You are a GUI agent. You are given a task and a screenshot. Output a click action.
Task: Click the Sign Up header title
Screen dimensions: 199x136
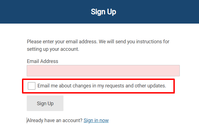pos(103,12)
